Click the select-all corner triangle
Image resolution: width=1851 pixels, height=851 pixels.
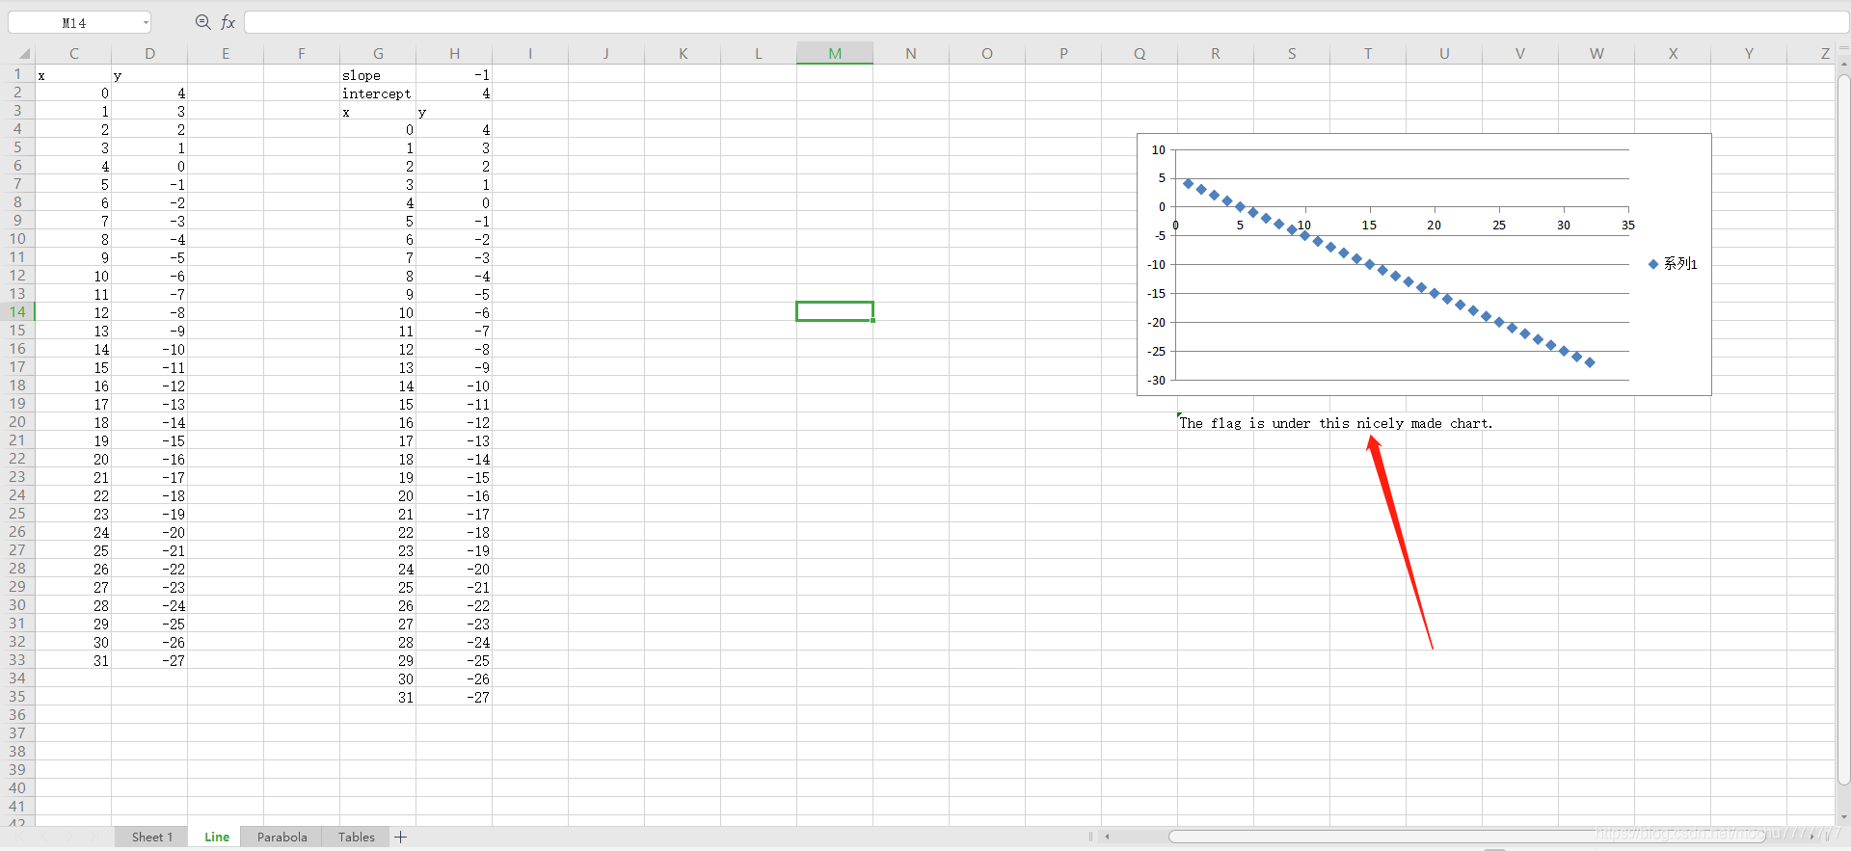24,54
